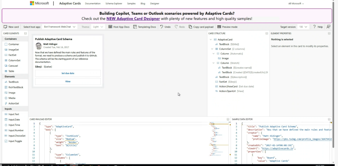This screenshot has height=166, width=338.
Task: Select Action.ShowCard [Set due date] node
Action: 235,87
